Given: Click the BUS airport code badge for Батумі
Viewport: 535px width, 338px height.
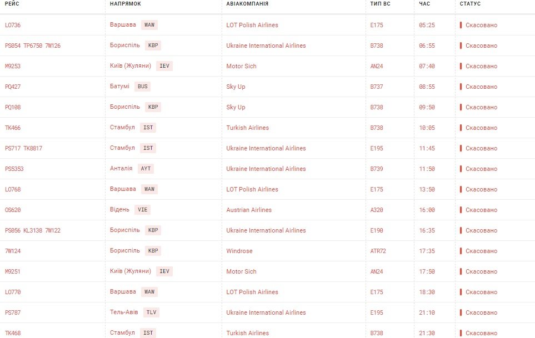Looking at the screenshot, I should click(x=142, y=87).
